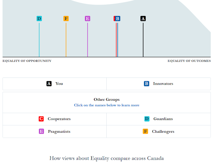Viewport: 214px width, 162px height.
Task: Open the Challengers group details
Action: coord(163,131)
